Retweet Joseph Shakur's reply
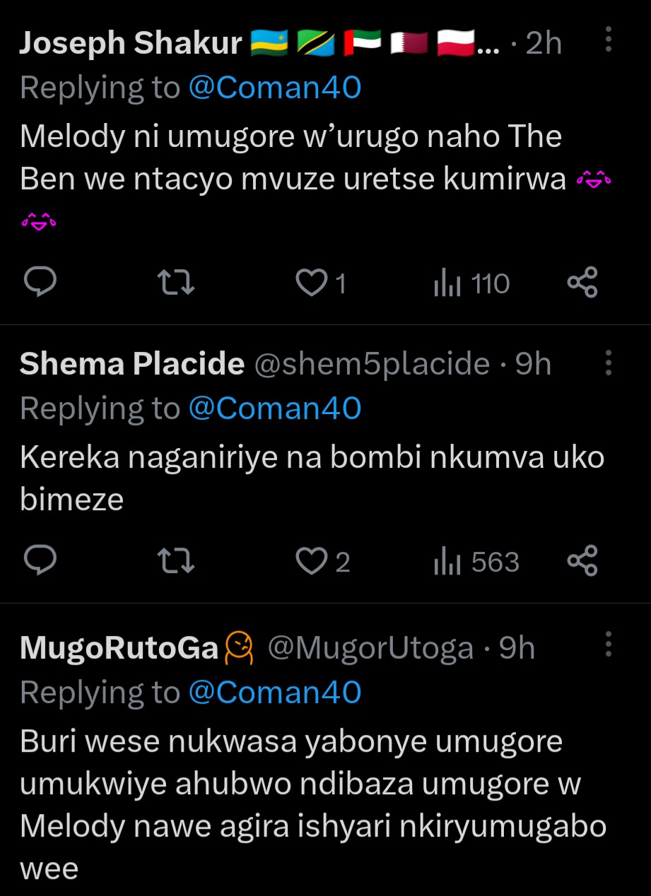 tap(175, 283)
